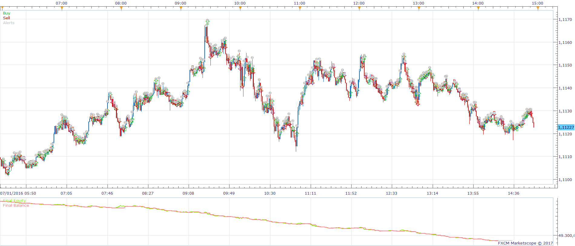
Task: Pick the orange marker at 12:00
Action: (359, 8)
